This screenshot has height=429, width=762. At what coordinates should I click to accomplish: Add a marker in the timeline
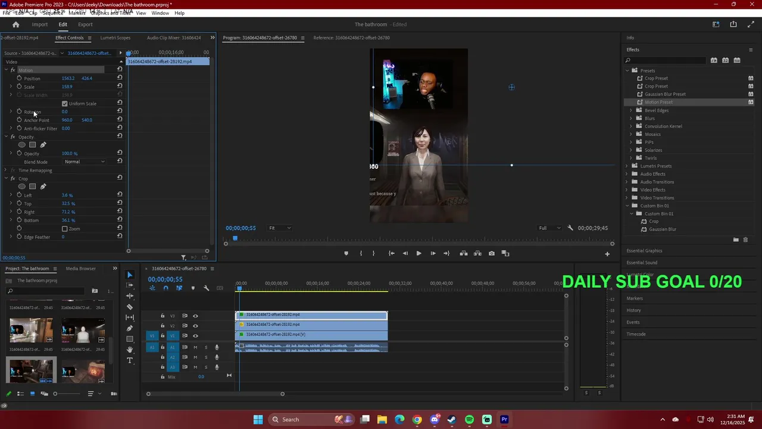pos(192,288)
